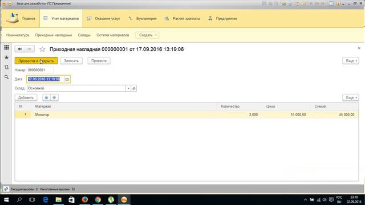Open the sections grid menu icon

pos(6,48)
